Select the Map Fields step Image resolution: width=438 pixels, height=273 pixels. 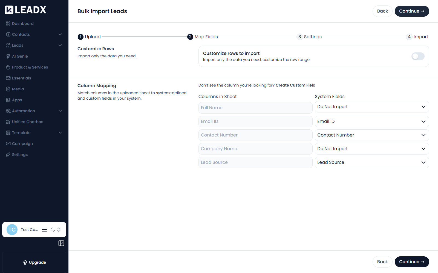tap(203, 37)
